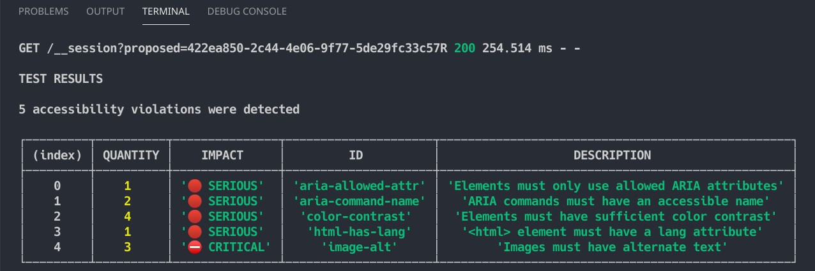Click the GET /__session request URL line

click(300, 48)
